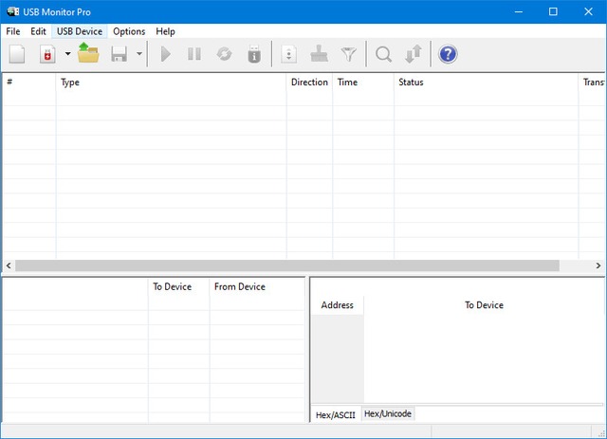Click the New session document icon

[x=17, y=54]
